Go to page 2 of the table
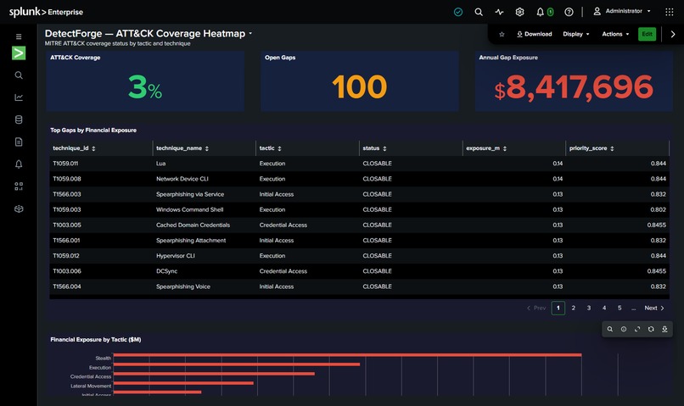 click(573, 308)
